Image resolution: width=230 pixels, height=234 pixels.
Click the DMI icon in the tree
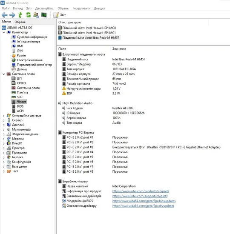tap(14, 46)
